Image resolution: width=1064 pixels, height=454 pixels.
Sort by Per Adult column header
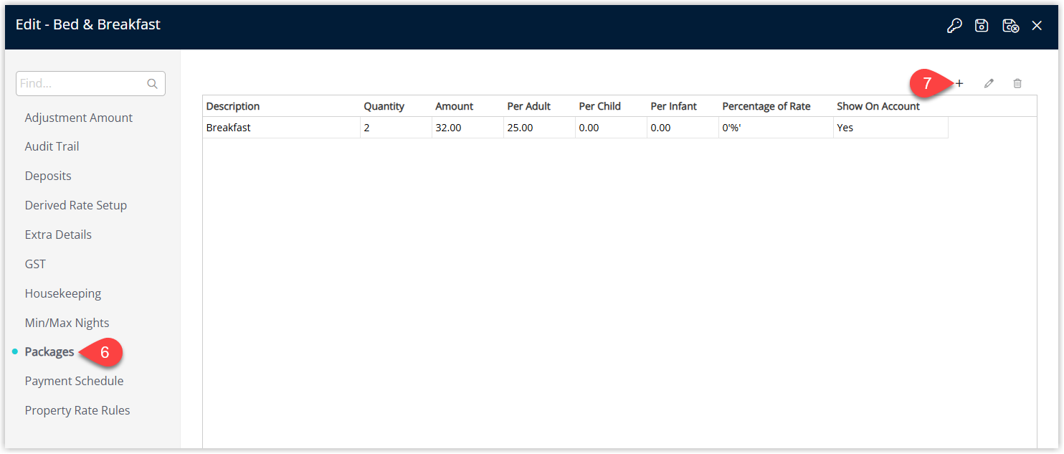click(539, 106)
